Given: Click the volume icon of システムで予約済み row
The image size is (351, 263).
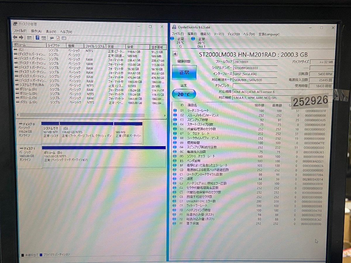Looking at the screenshot, I should tap(17, 85).
